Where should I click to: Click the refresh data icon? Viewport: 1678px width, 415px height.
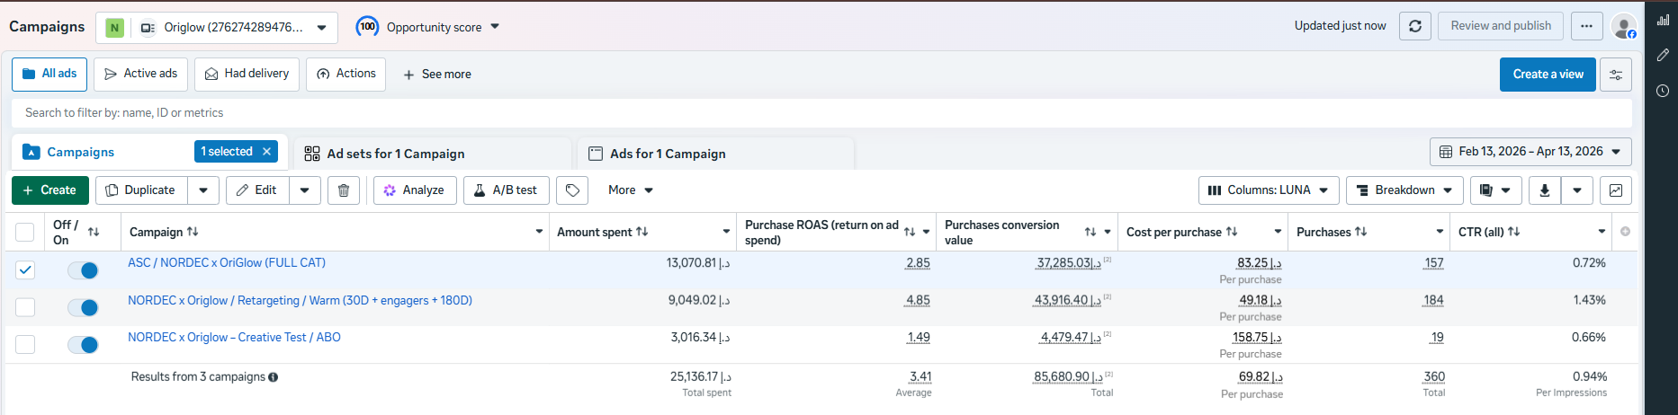pyautogui.click(x=1414, y=26)
